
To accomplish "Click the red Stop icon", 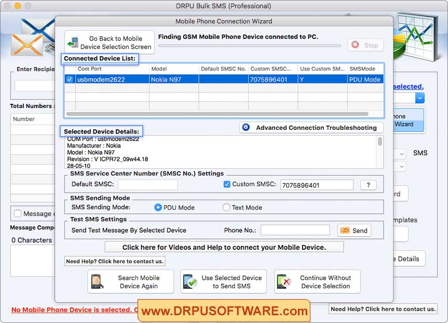I will click(355, 45).
